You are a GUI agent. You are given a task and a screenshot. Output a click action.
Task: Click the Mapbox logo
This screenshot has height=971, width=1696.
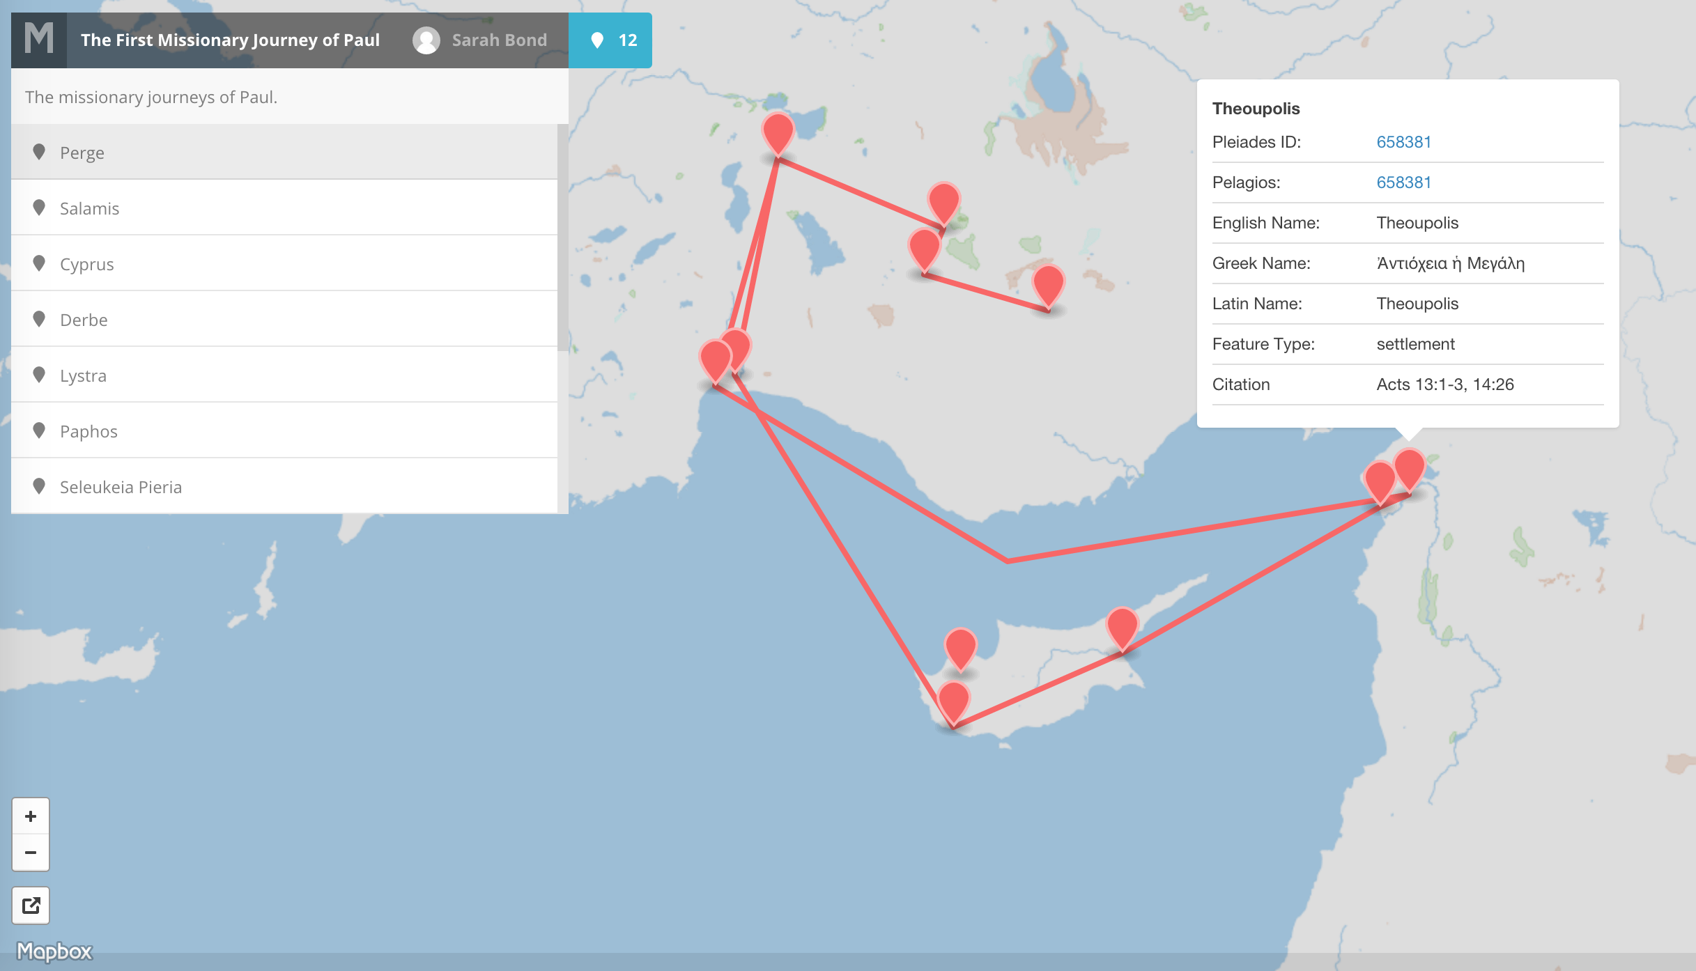coord(54,951)
